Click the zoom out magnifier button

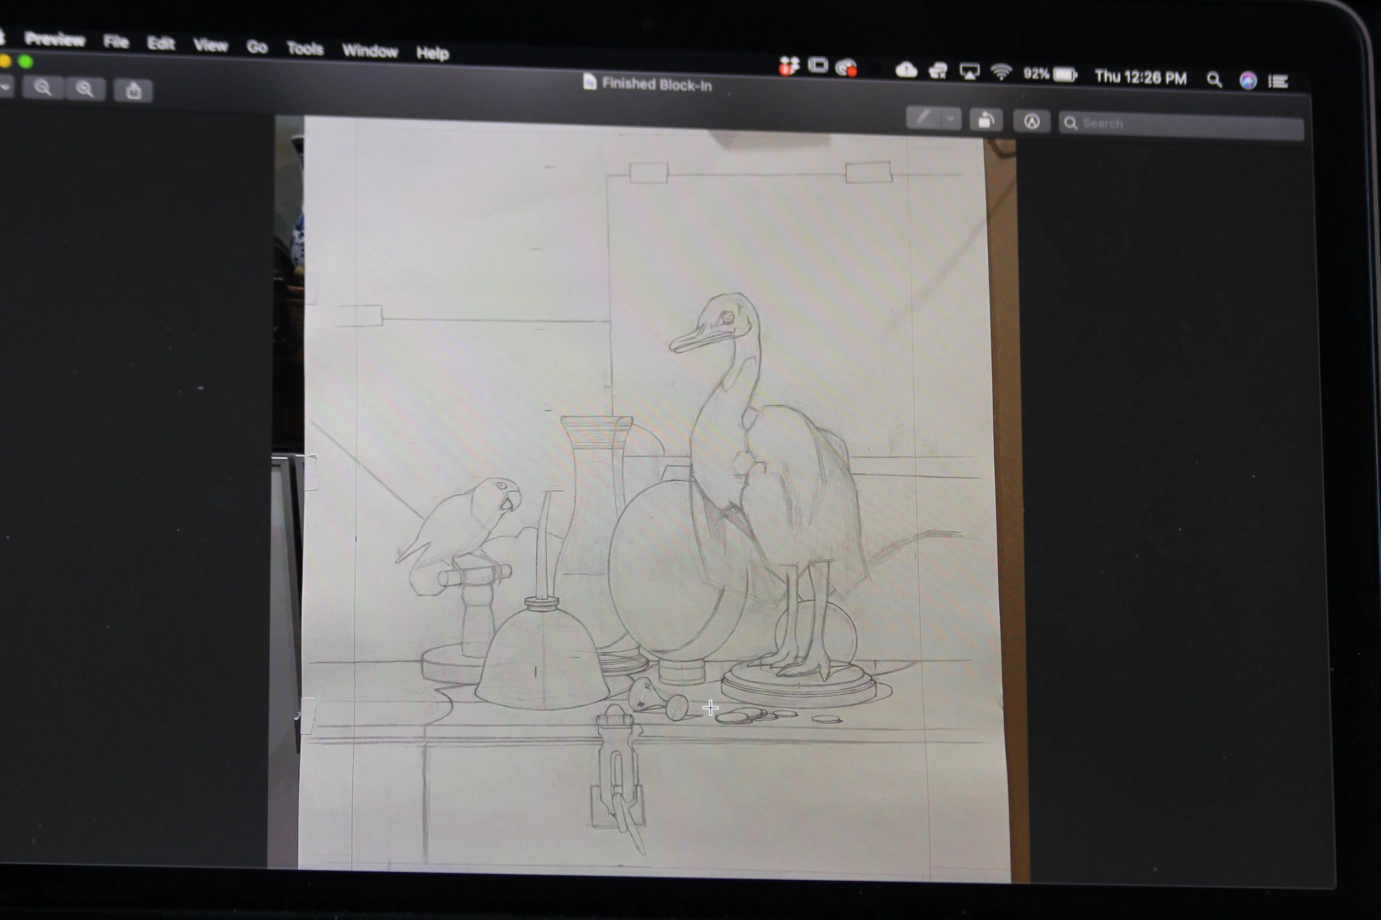pyautogui.click(x=43, y=89)
